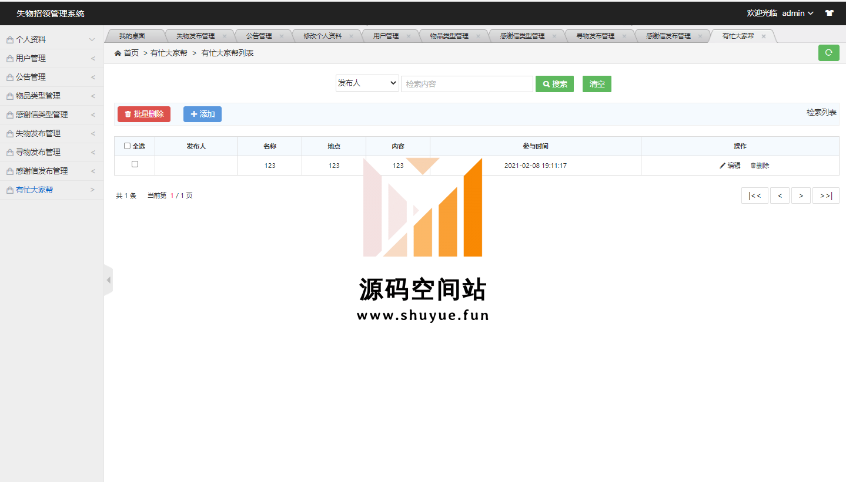Go to last page with >>| button
Screen dimensions: 846x482
[x=826, y=196]
